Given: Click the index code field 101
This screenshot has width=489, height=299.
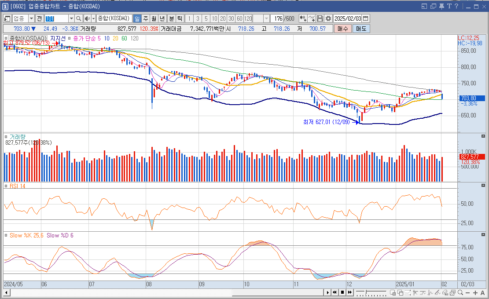Looking at the screenshot, I should [x=56, y=18].
